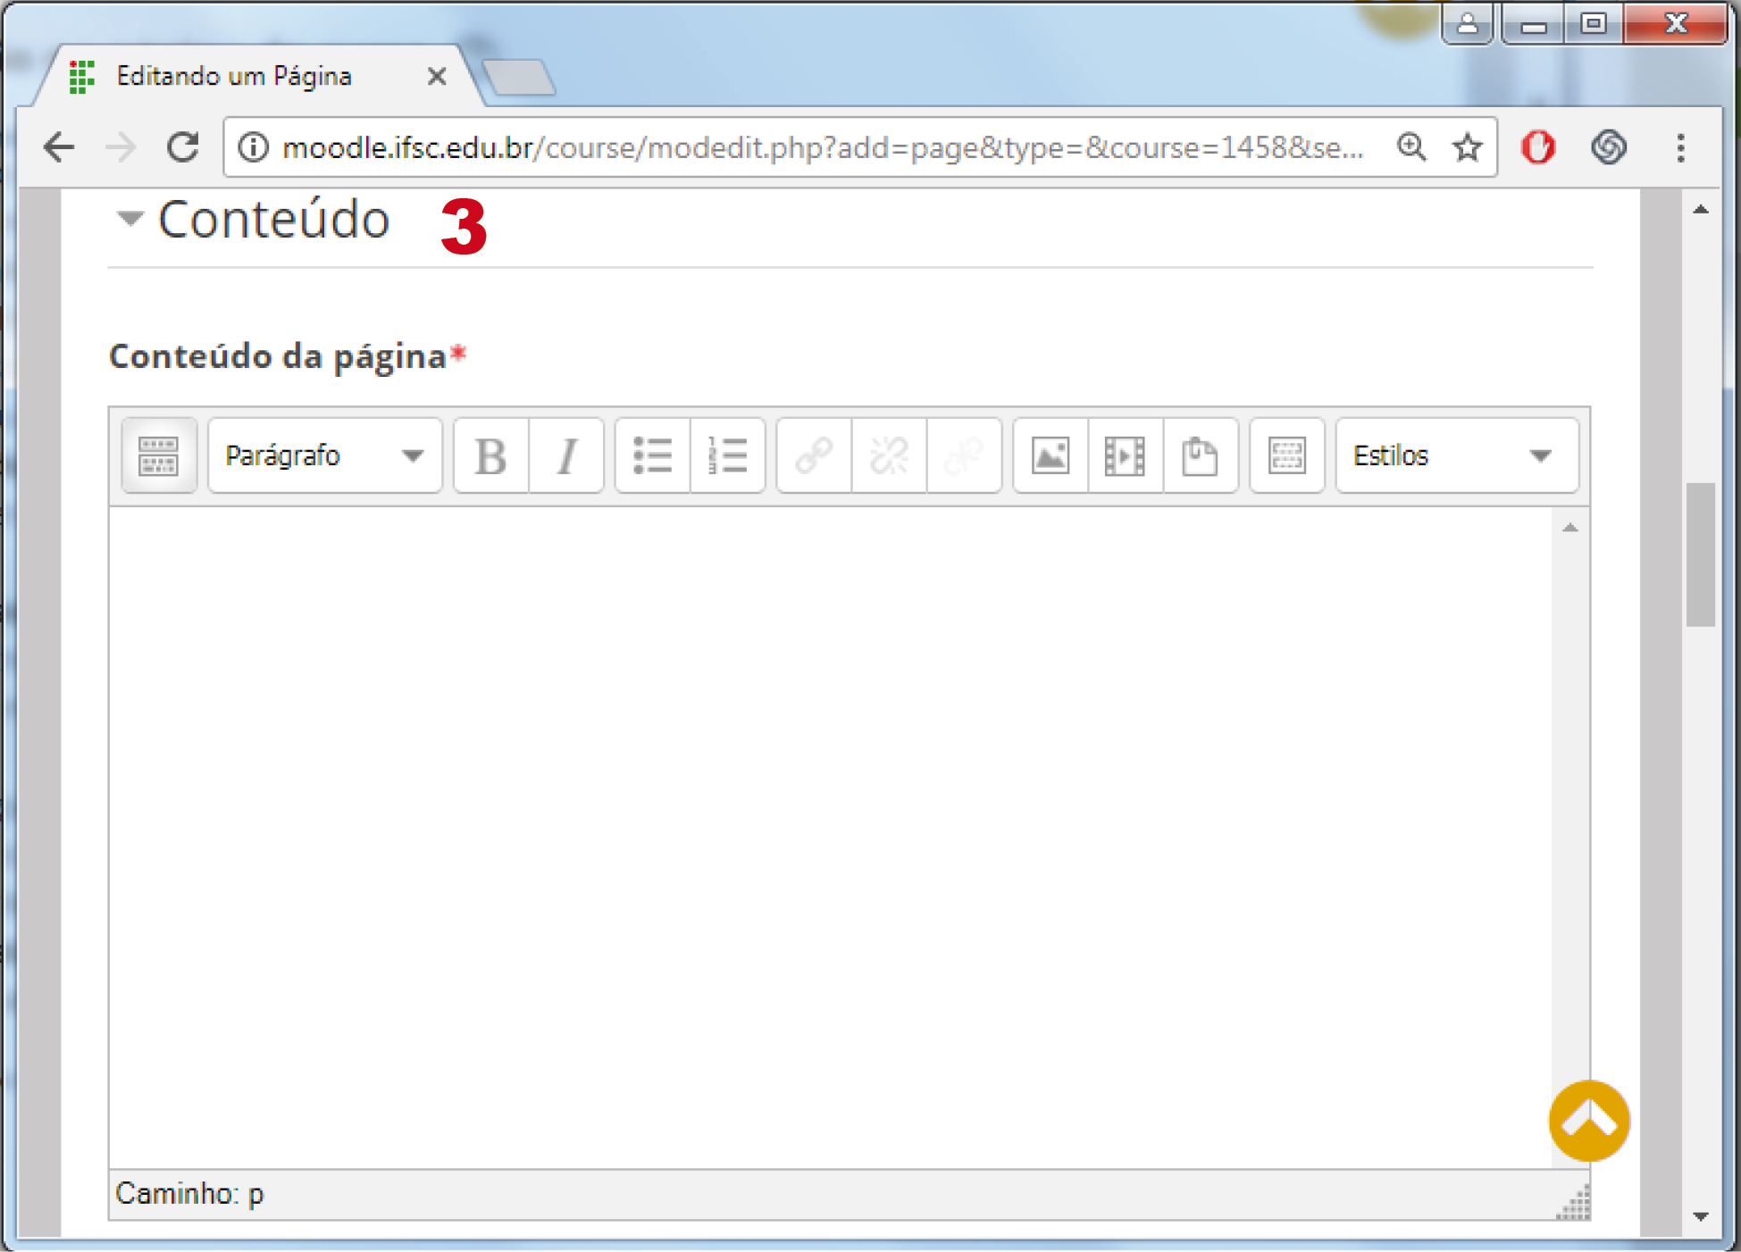Open a new browser tab
Image resolution: width=1741 pixels, height=1252 pixels.
point(520,78)
